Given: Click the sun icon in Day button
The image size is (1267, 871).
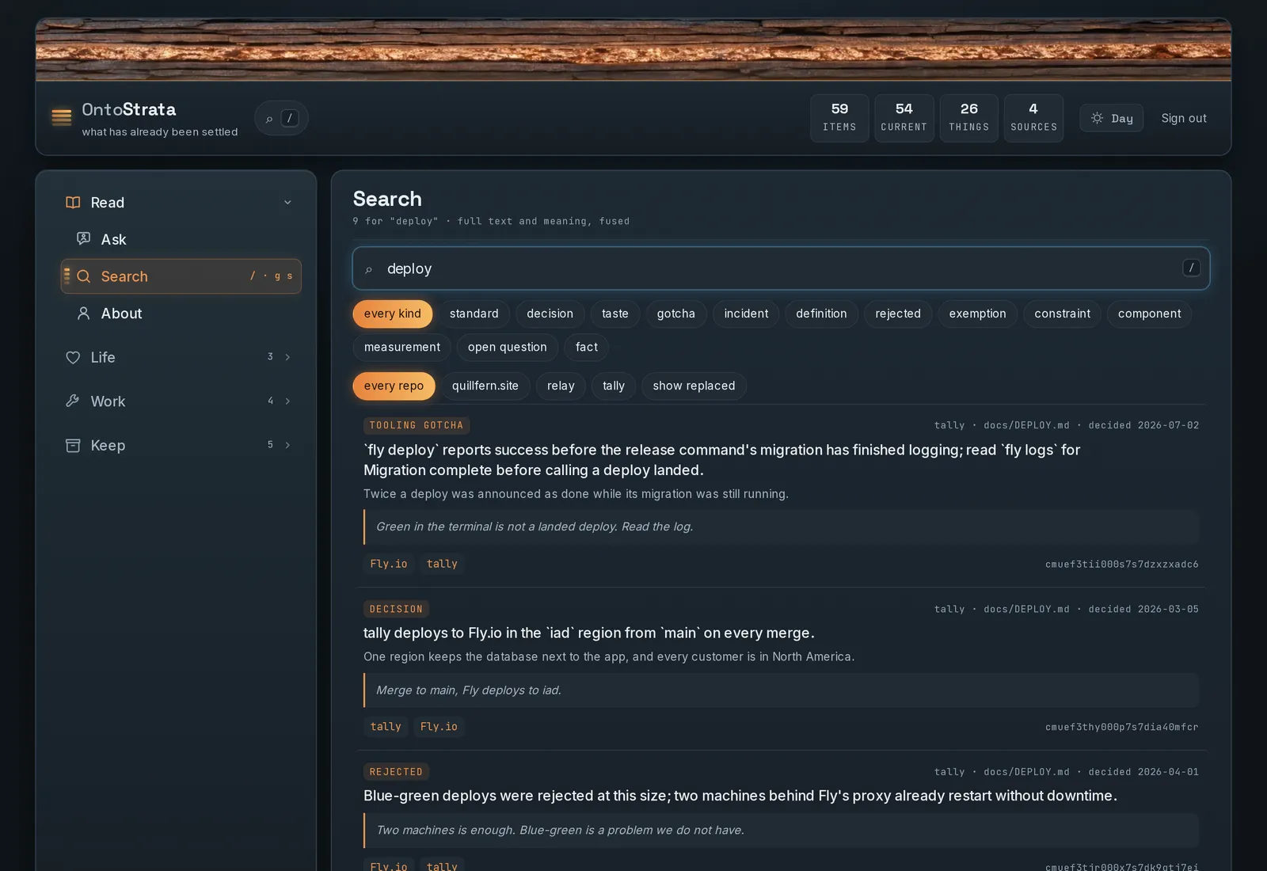Looking at the screenshot, I should [1097, 118].
